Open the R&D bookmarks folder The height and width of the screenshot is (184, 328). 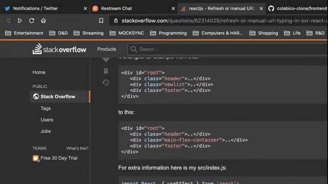click(x=316, y=33)
